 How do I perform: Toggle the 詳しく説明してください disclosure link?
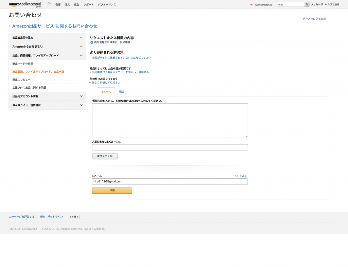(x=106, y=83)
